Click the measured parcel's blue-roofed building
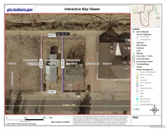Screen dimensions: 166x130 click(x=53, y=68)
